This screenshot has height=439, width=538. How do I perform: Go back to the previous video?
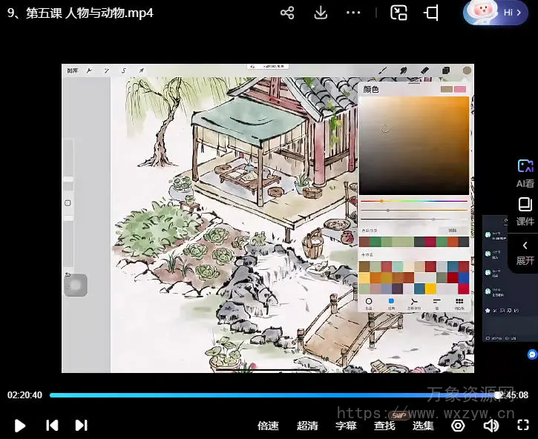[52, 426]
